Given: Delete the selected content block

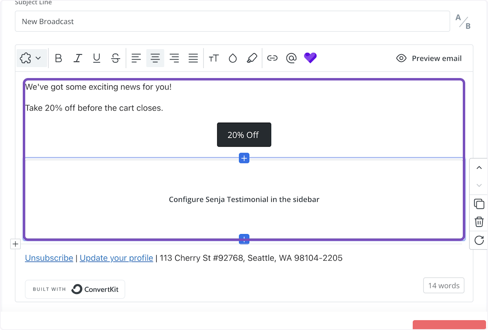Looking at the screenshot, I should coord(479,222).
